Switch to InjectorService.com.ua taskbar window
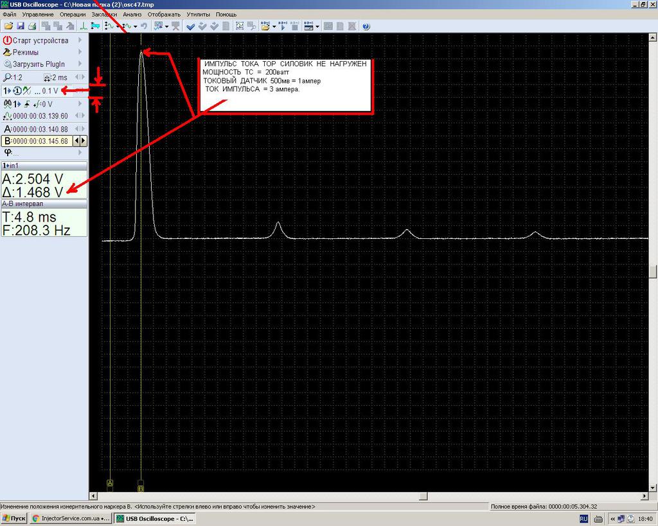 click(x=71, y=518)
